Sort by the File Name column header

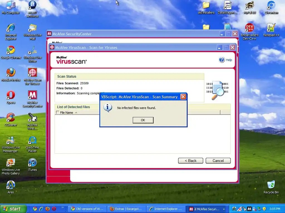tap(67, 113)
